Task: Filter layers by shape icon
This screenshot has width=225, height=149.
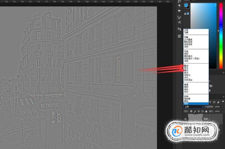Action: coord(214,102)
